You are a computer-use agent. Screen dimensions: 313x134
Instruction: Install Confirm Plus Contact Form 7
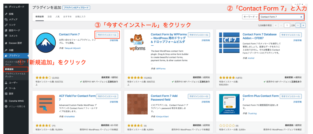tap(291, 96)
